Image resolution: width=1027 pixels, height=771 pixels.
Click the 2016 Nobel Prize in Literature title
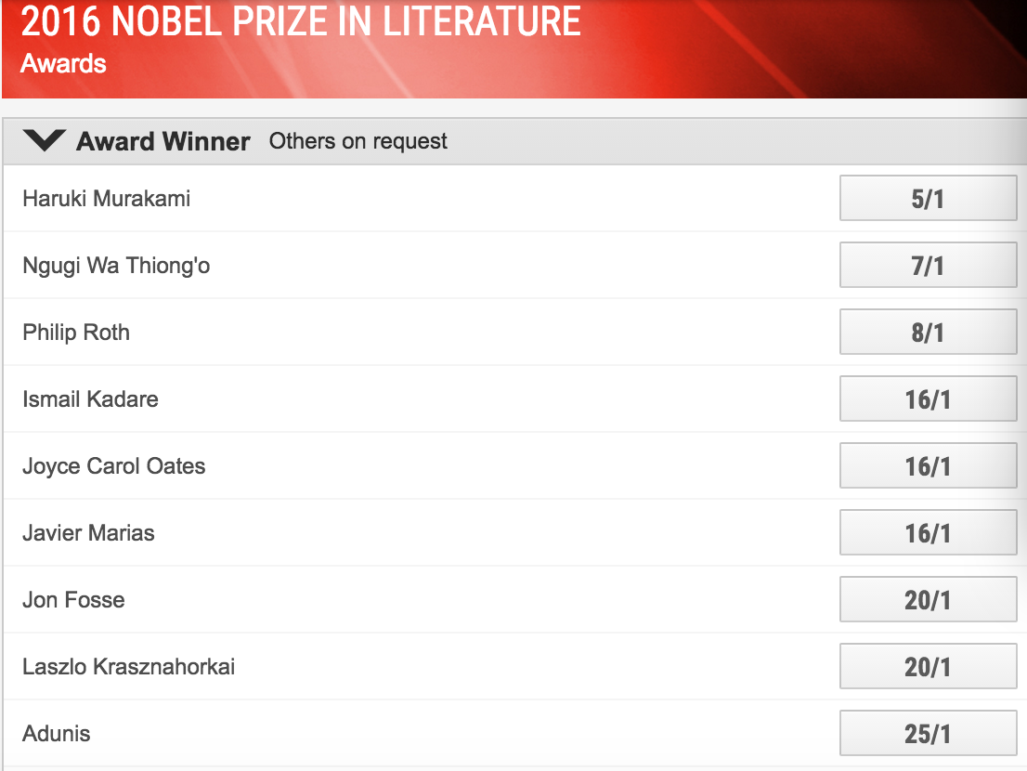(301, 20)
